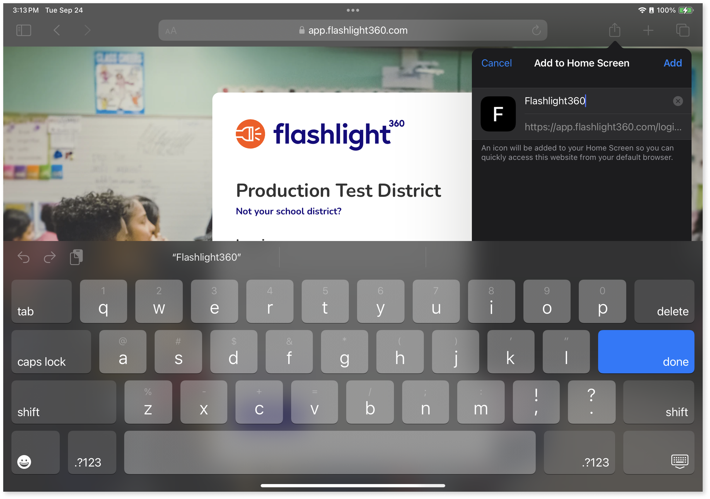Image resolution: width=710 pixels, height=499 pixels.
Task: Tap the l key
Action: click(566, 352)
